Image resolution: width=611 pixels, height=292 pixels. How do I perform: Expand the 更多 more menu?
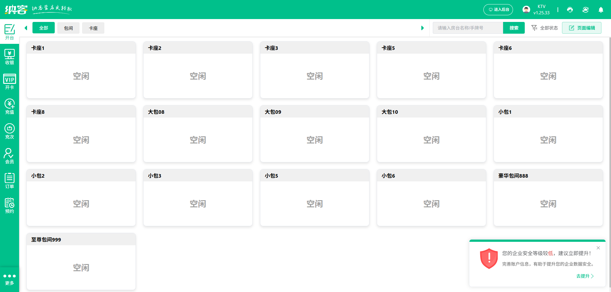pos(10,279)
